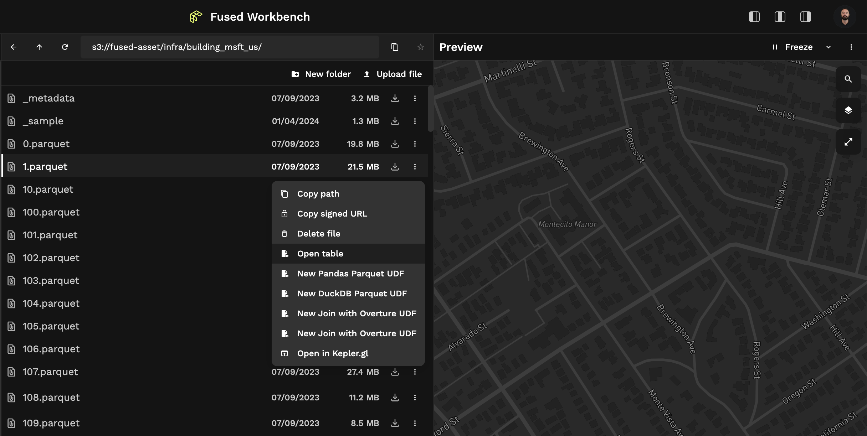This screenshot has width=867, height=436.
Task: Toggle the right panel layout
Action: 806,17
